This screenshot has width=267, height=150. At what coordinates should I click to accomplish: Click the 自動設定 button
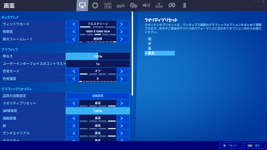[x=98, y=96]
